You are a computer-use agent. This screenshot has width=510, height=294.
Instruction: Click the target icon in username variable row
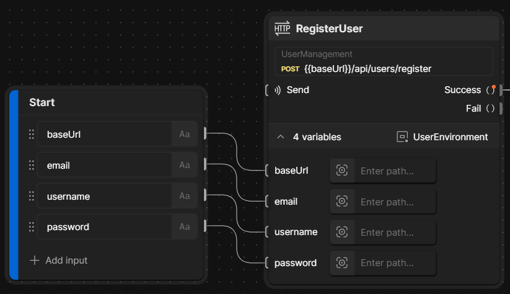coord(341,232)
